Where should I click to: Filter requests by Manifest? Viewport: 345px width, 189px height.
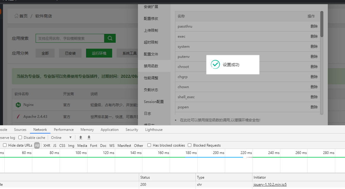click(x=124, y=145)
